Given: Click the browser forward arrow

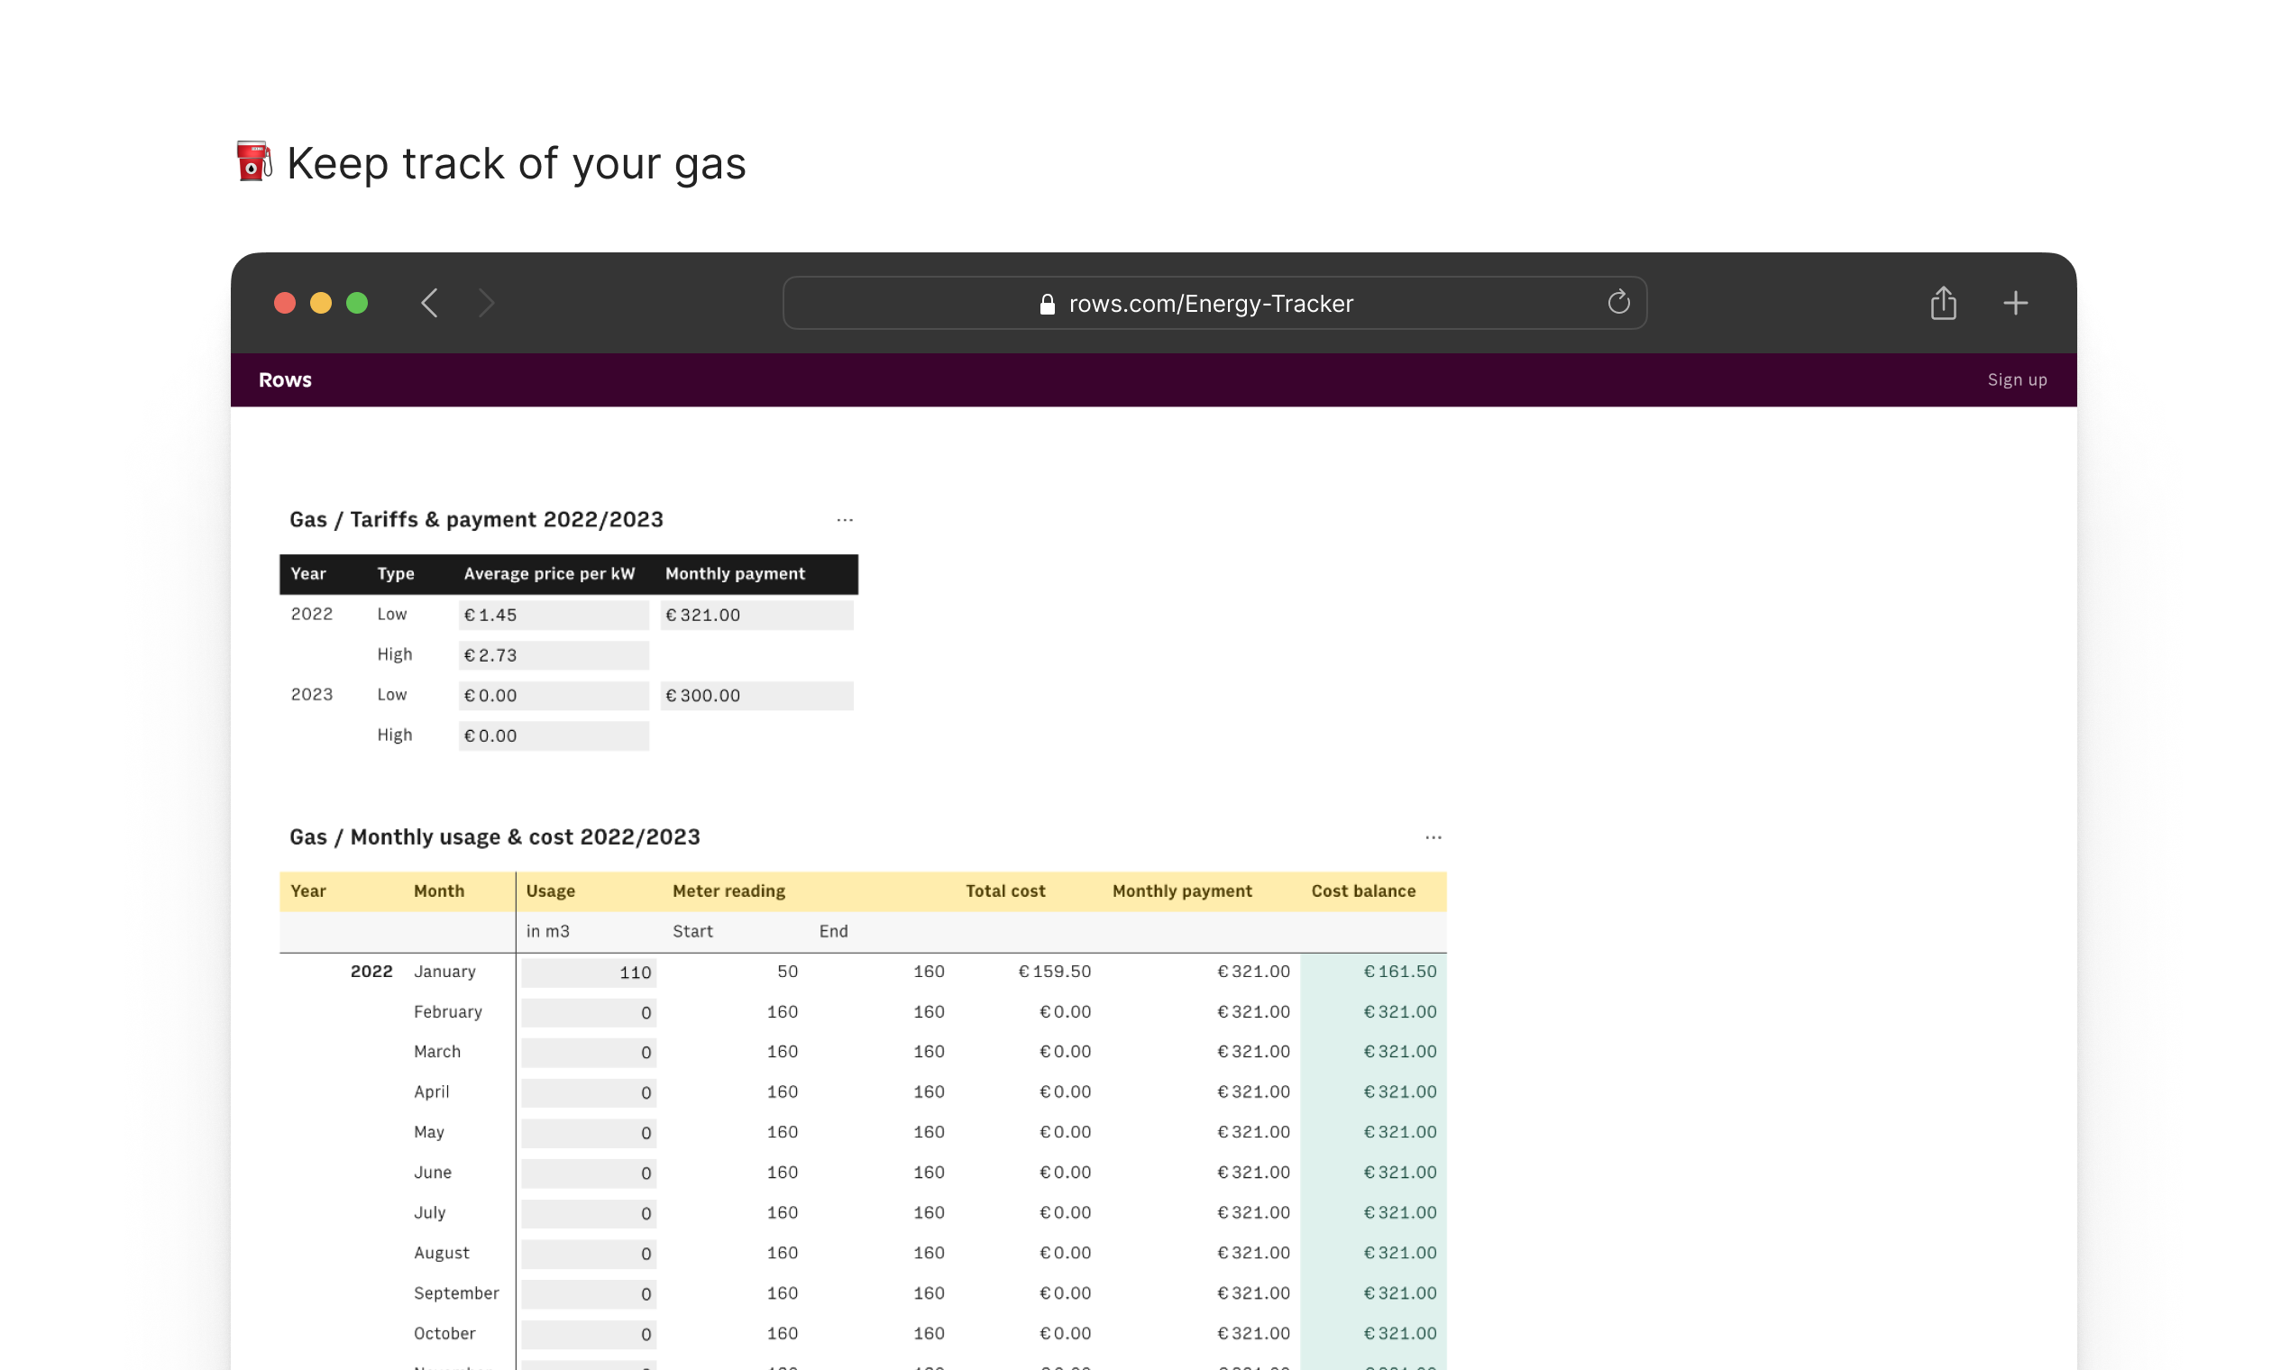Looking at the screenshot, I should point(487,303).
